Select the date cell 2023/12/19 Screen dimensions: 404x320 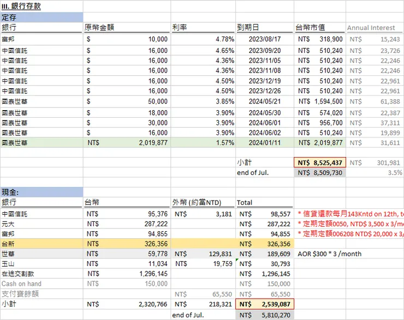coord(265,81)
